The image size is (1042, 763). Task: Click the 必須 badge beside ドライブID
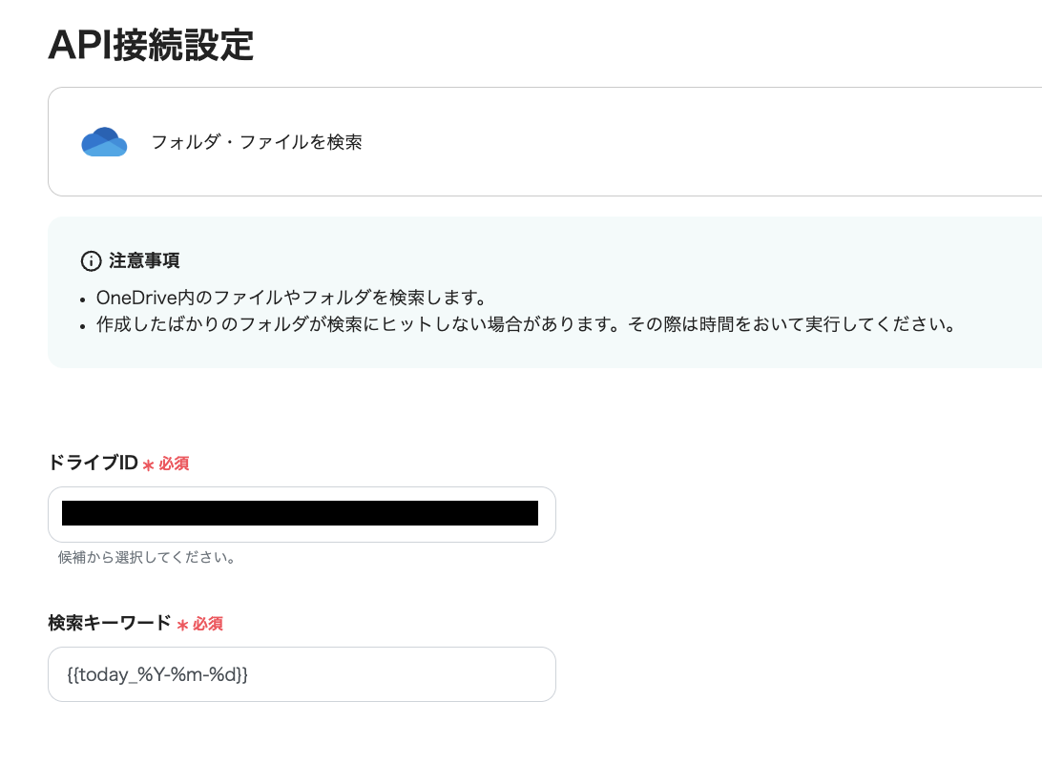point(174,464)
